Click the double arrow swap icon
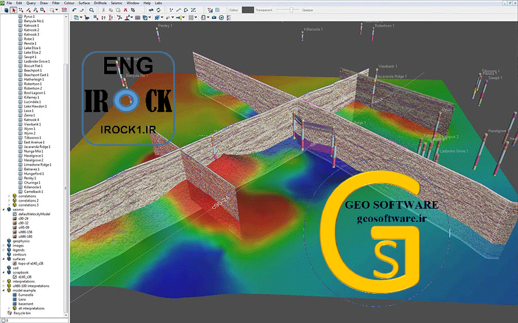The width and height of the screenshot is (518, 323). pyautogui.click(x=151, y=10)
